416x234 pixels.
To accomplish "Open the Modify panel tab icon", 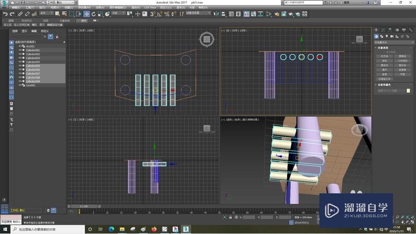I will click(x=383, y=30).
